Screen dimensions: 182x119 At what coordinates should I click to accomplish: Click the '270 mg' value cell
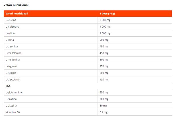pyautogui.click(x=104, y=66)
